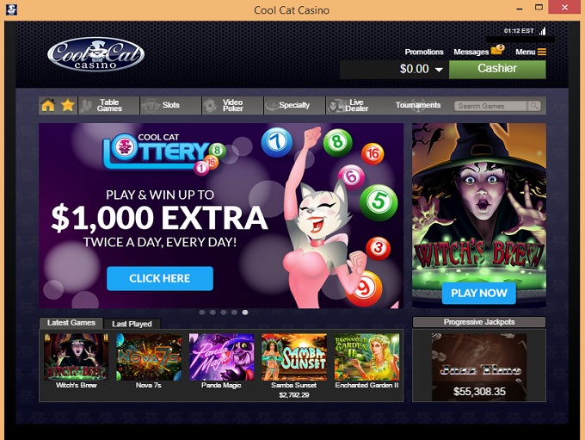Screen dimensions: 585x440
Task: Click the search magnifier icon
Action: [x=534, y=106]
